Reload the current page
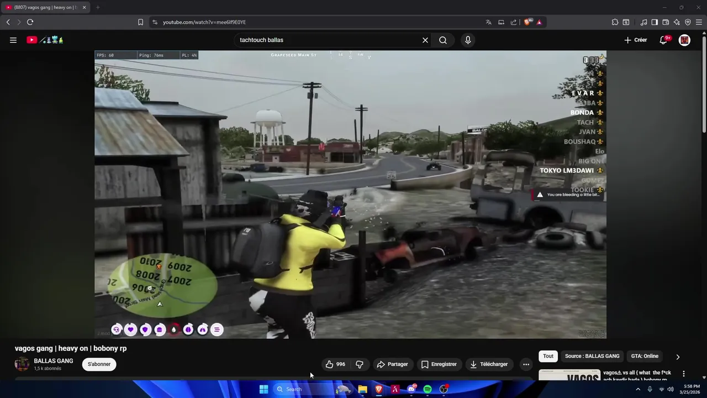 30,22
